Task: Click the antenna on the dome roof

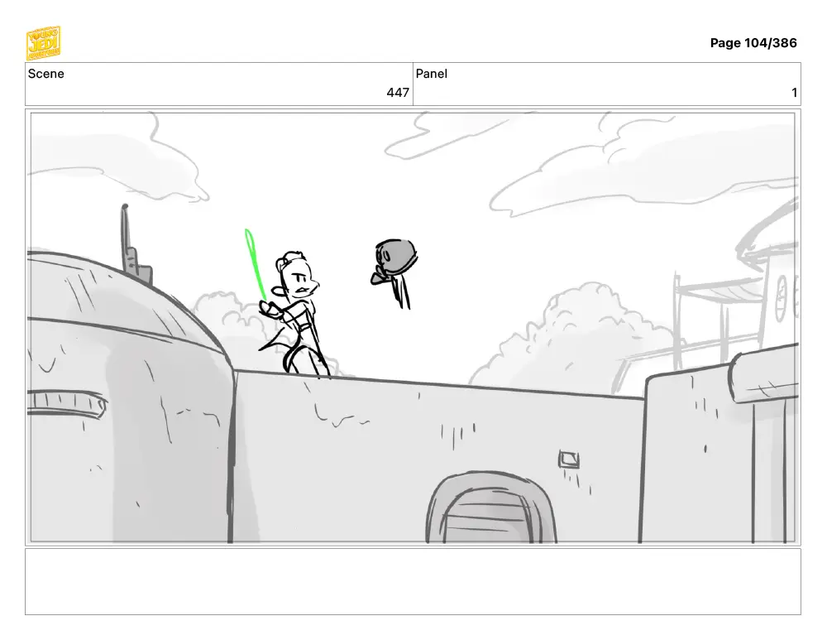Action: [x=133, y=243]
